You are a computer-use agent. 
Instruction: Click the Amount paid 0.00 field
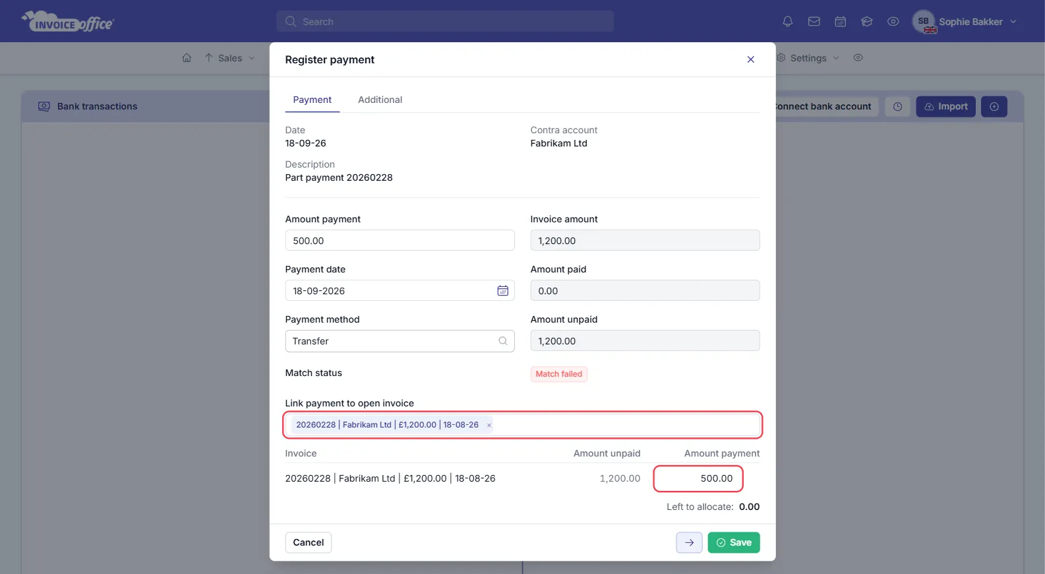[645, 290]
